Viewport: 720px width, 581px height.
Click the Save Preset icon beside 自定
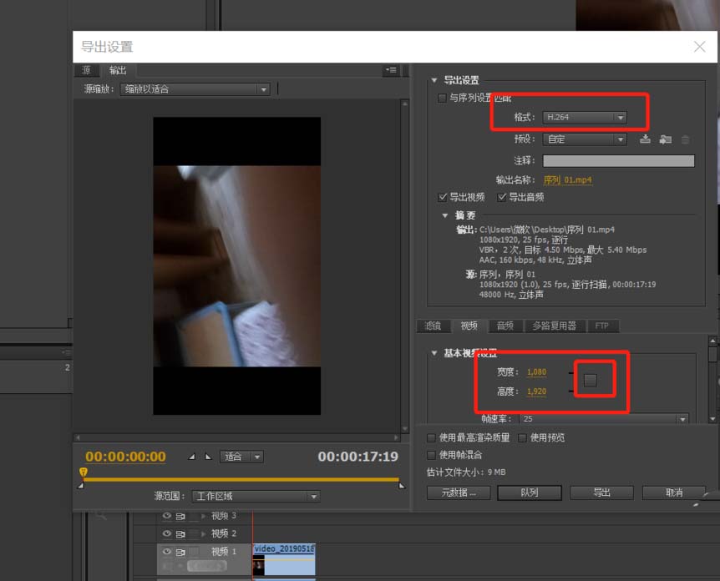tap(644, 139)
